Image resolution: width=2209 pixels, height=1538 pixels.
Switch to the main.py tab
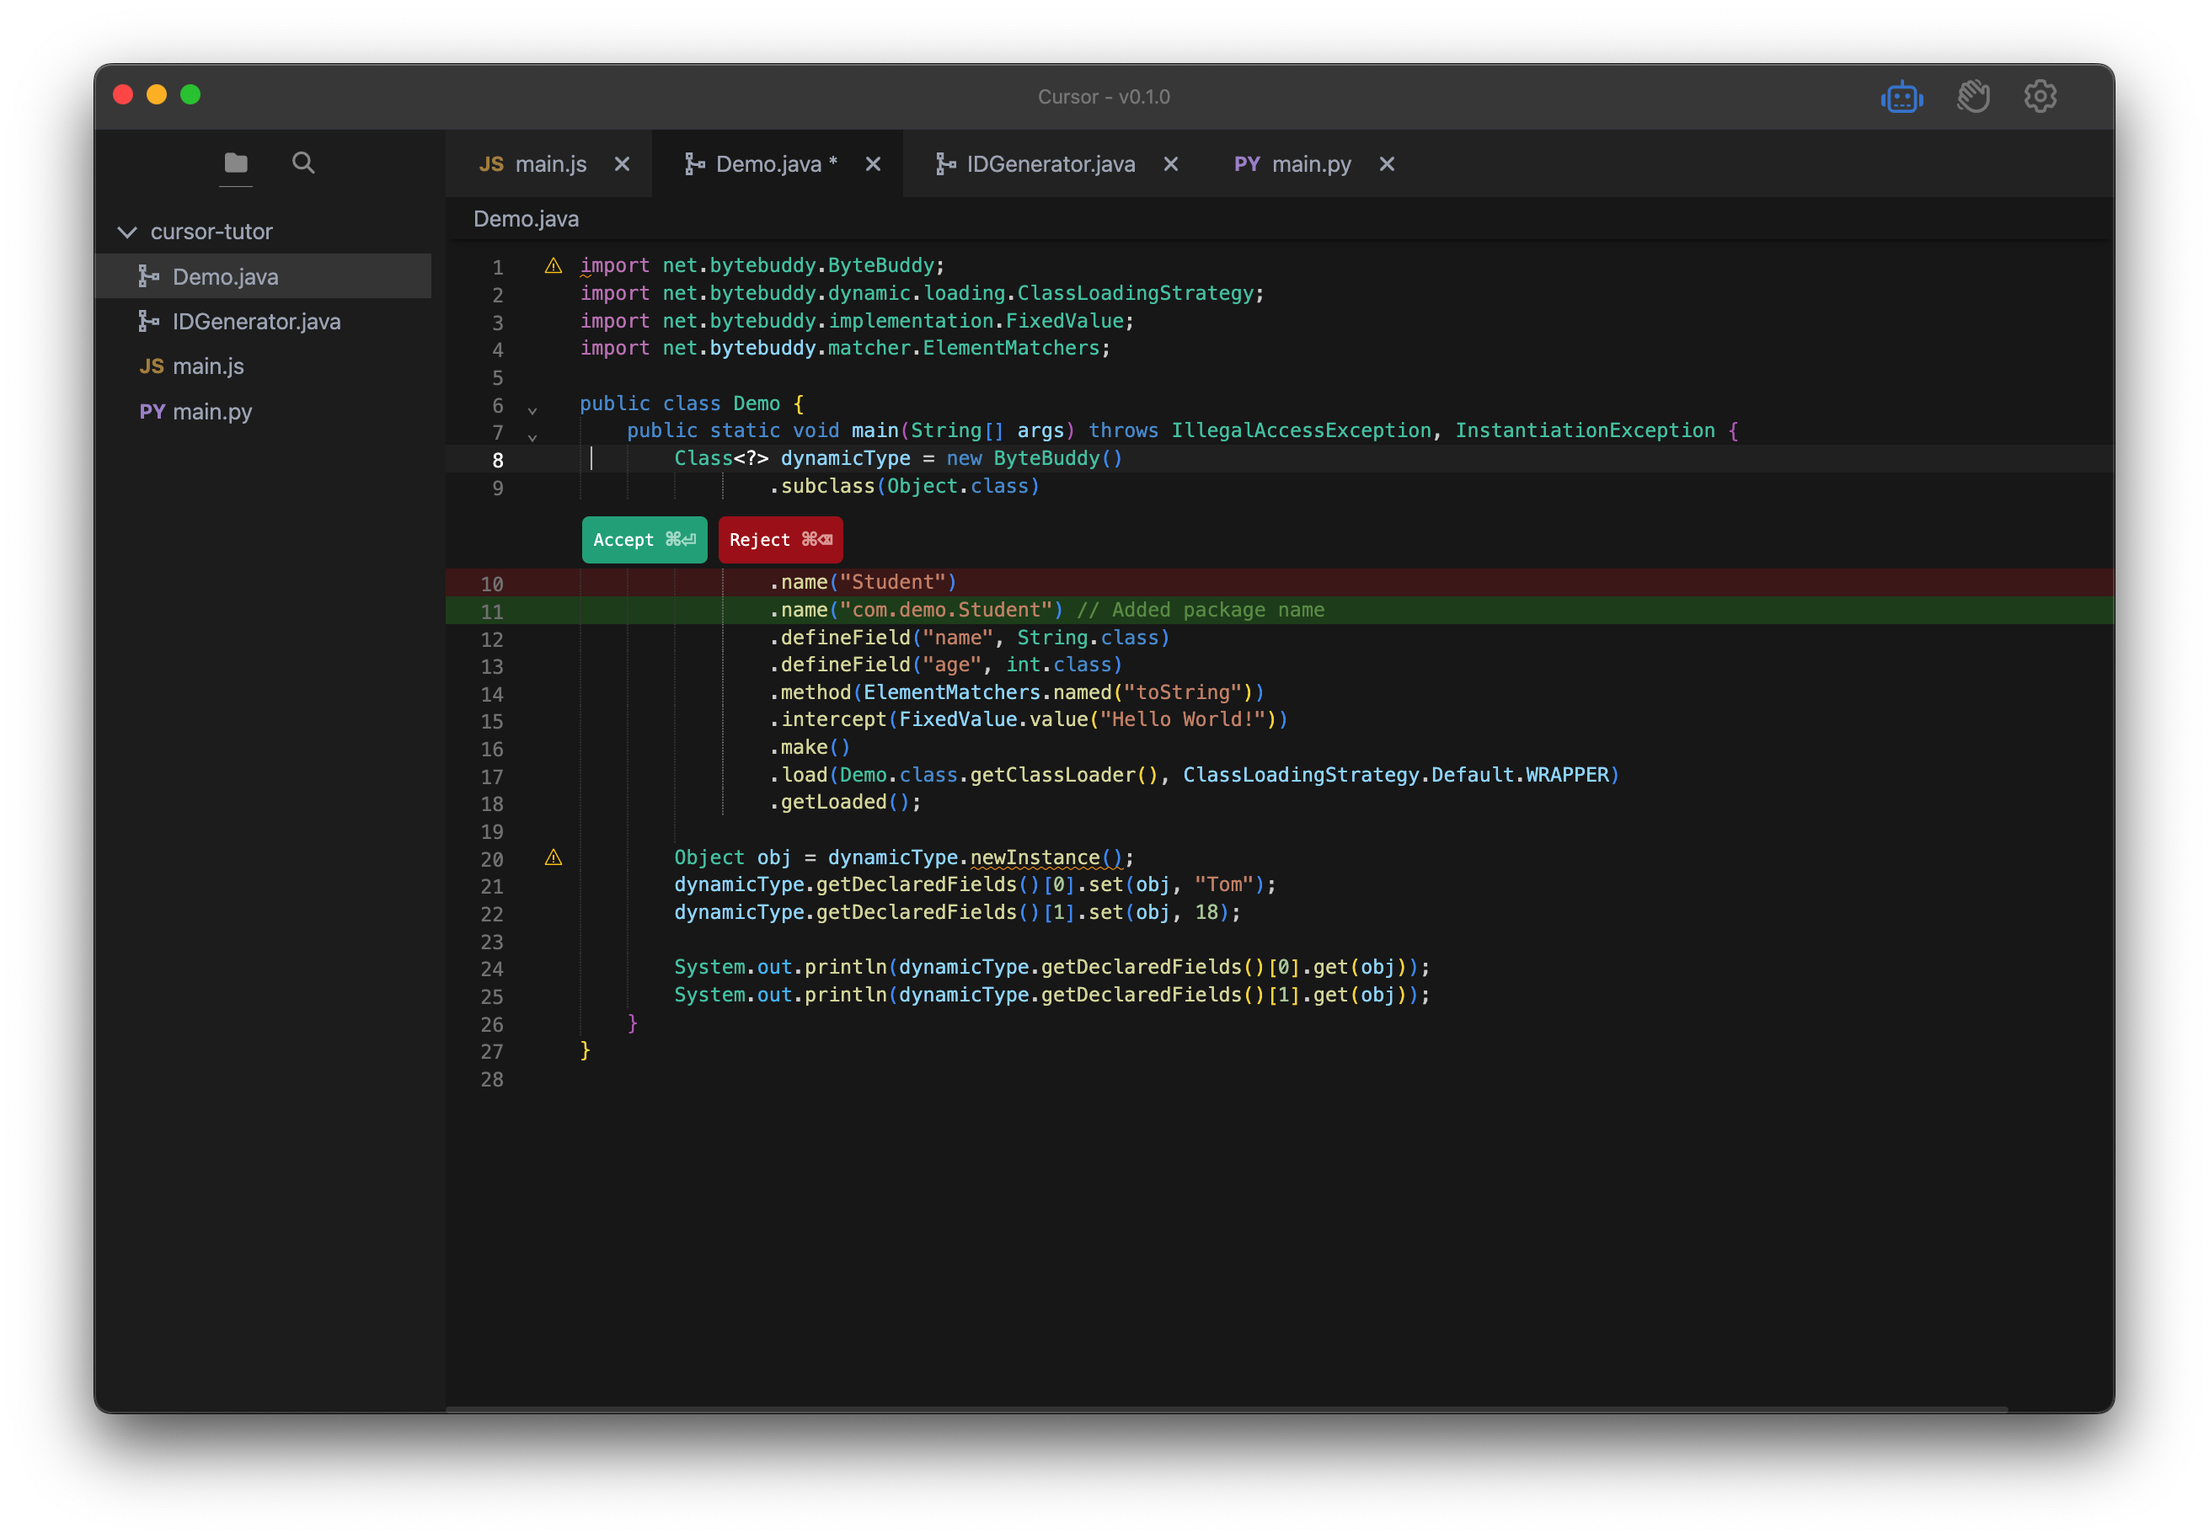click(1309, 164)
